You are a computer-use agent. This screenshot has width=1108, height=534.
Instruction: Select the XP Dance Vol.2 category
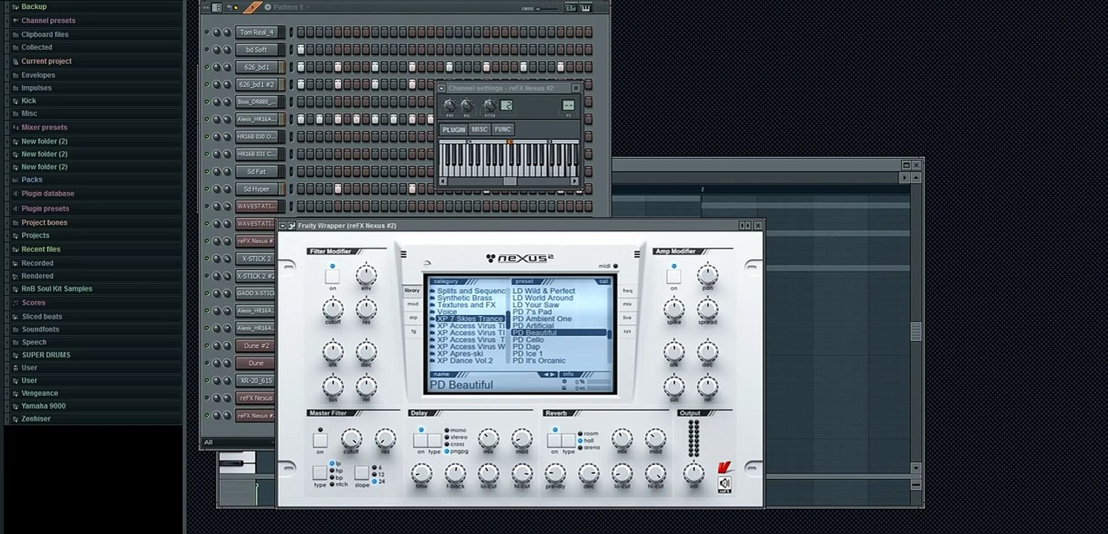click(465, 361)
